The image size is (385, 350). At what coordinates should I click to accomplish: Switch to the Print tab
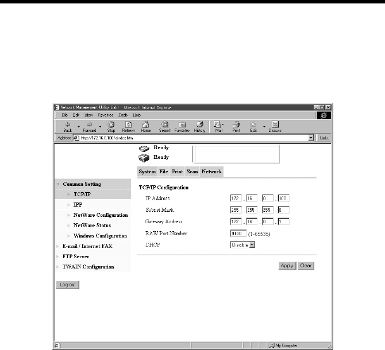178,172
